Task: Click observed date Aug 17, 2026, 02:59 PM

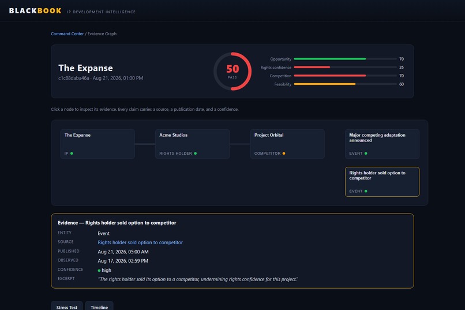Action: (123, 261)
